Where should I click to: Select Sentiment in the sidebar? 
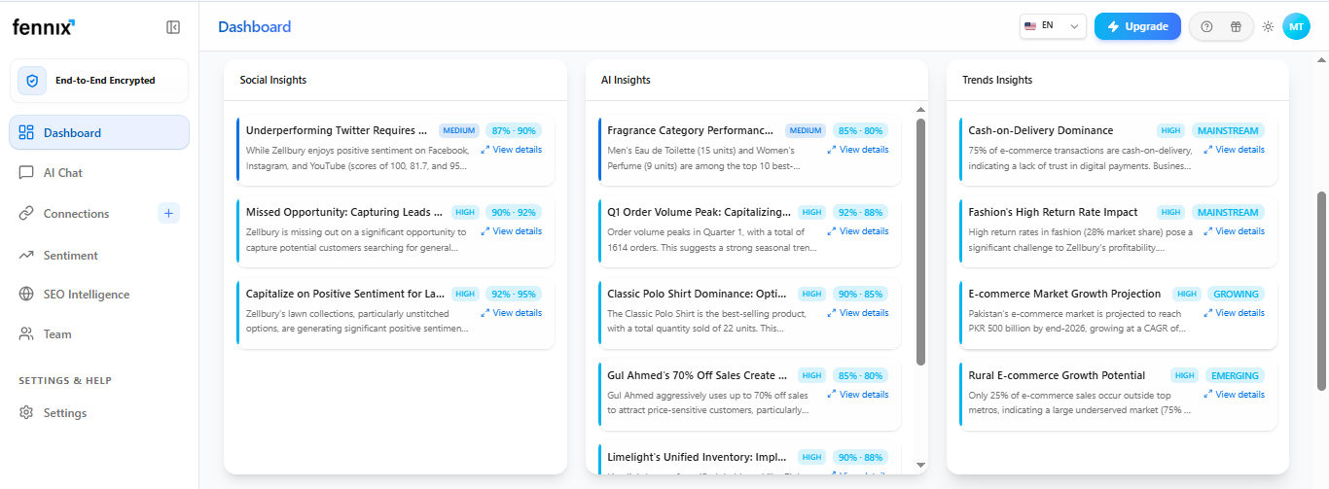70,256
